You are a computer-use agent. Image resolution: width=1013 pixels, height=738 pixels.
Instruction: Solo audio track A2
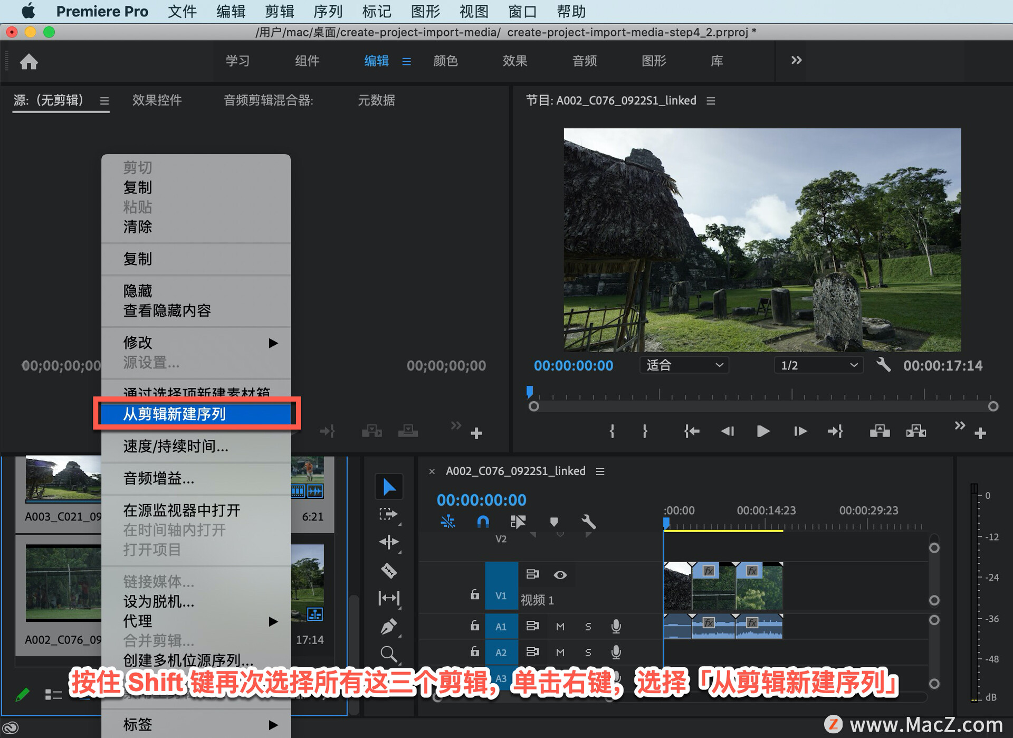[x=588, y=652]
